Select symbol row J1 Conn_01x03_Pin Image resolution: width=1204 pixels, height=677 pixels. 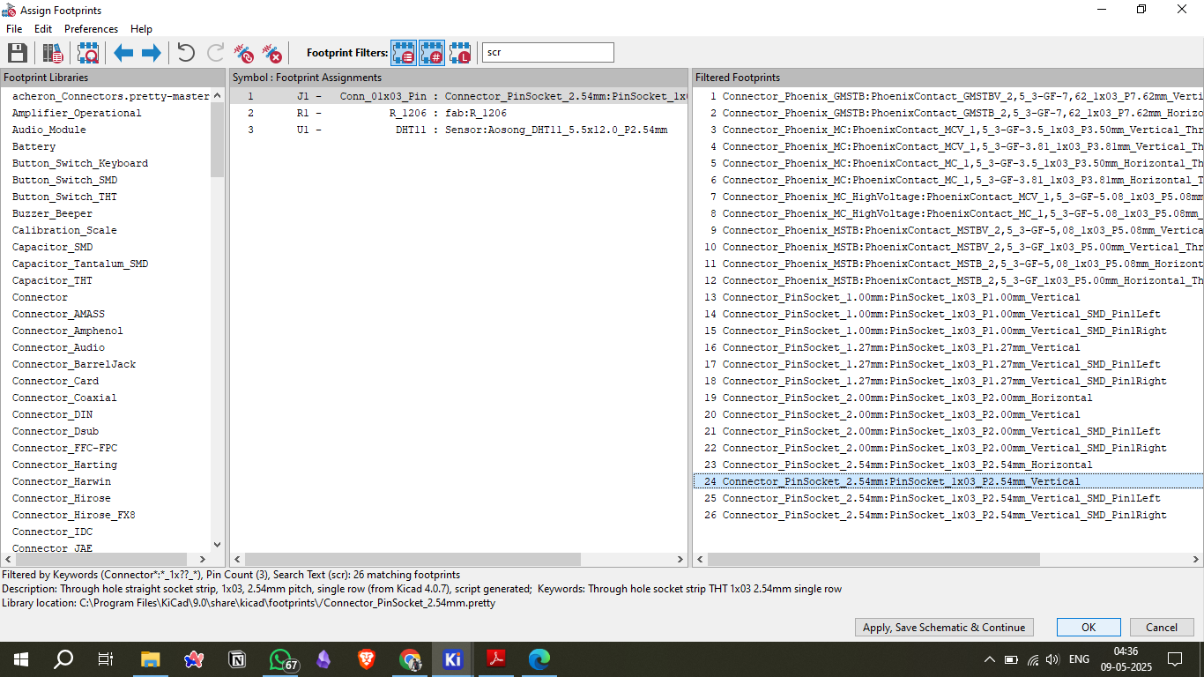(x=458, y=96)
